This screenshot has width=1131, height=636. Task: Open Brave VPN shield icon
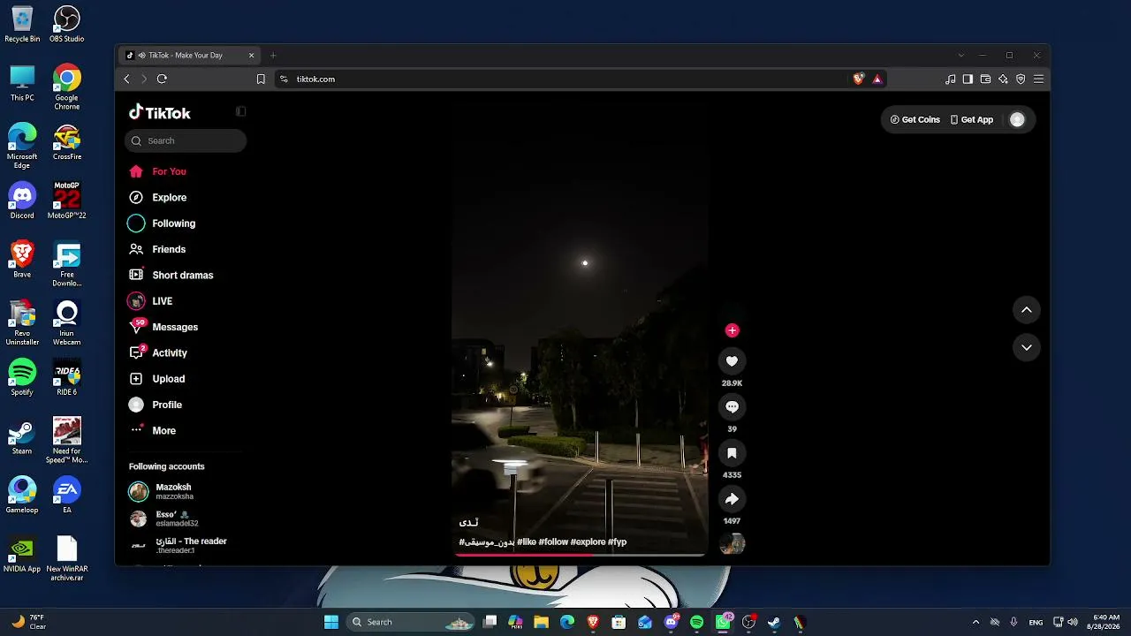1021,79
